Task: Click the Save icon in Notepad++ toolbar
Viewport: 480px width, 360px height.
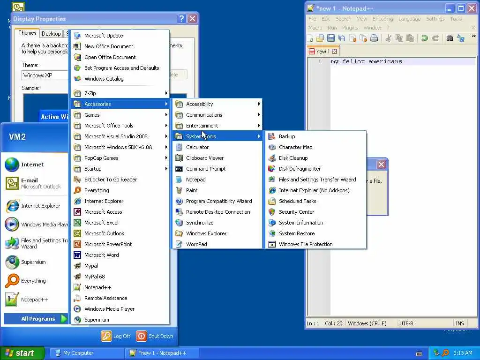Action: (x=331, y=38)
